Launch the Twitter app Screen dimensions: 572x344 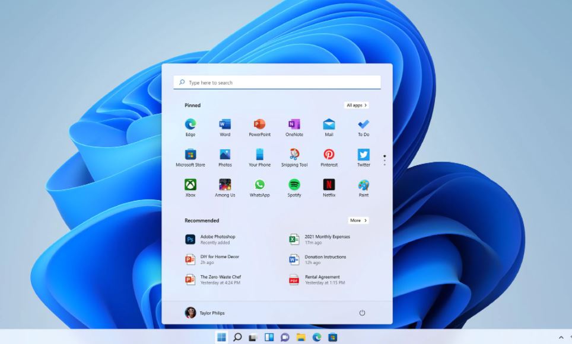(363, 157)
